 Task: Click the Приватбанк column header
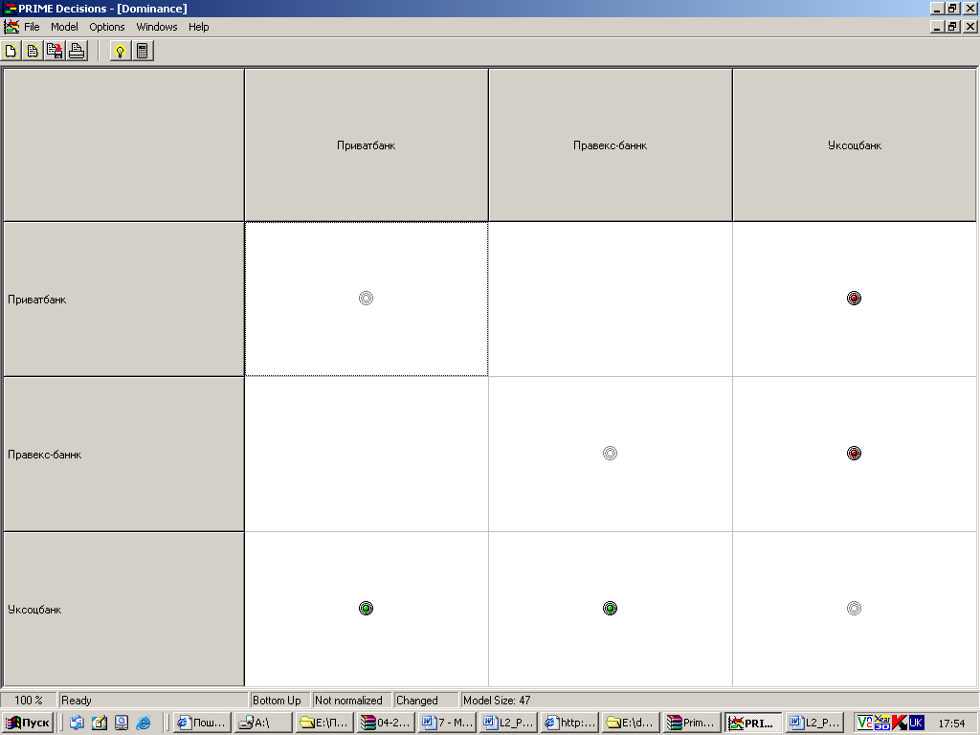367,145
